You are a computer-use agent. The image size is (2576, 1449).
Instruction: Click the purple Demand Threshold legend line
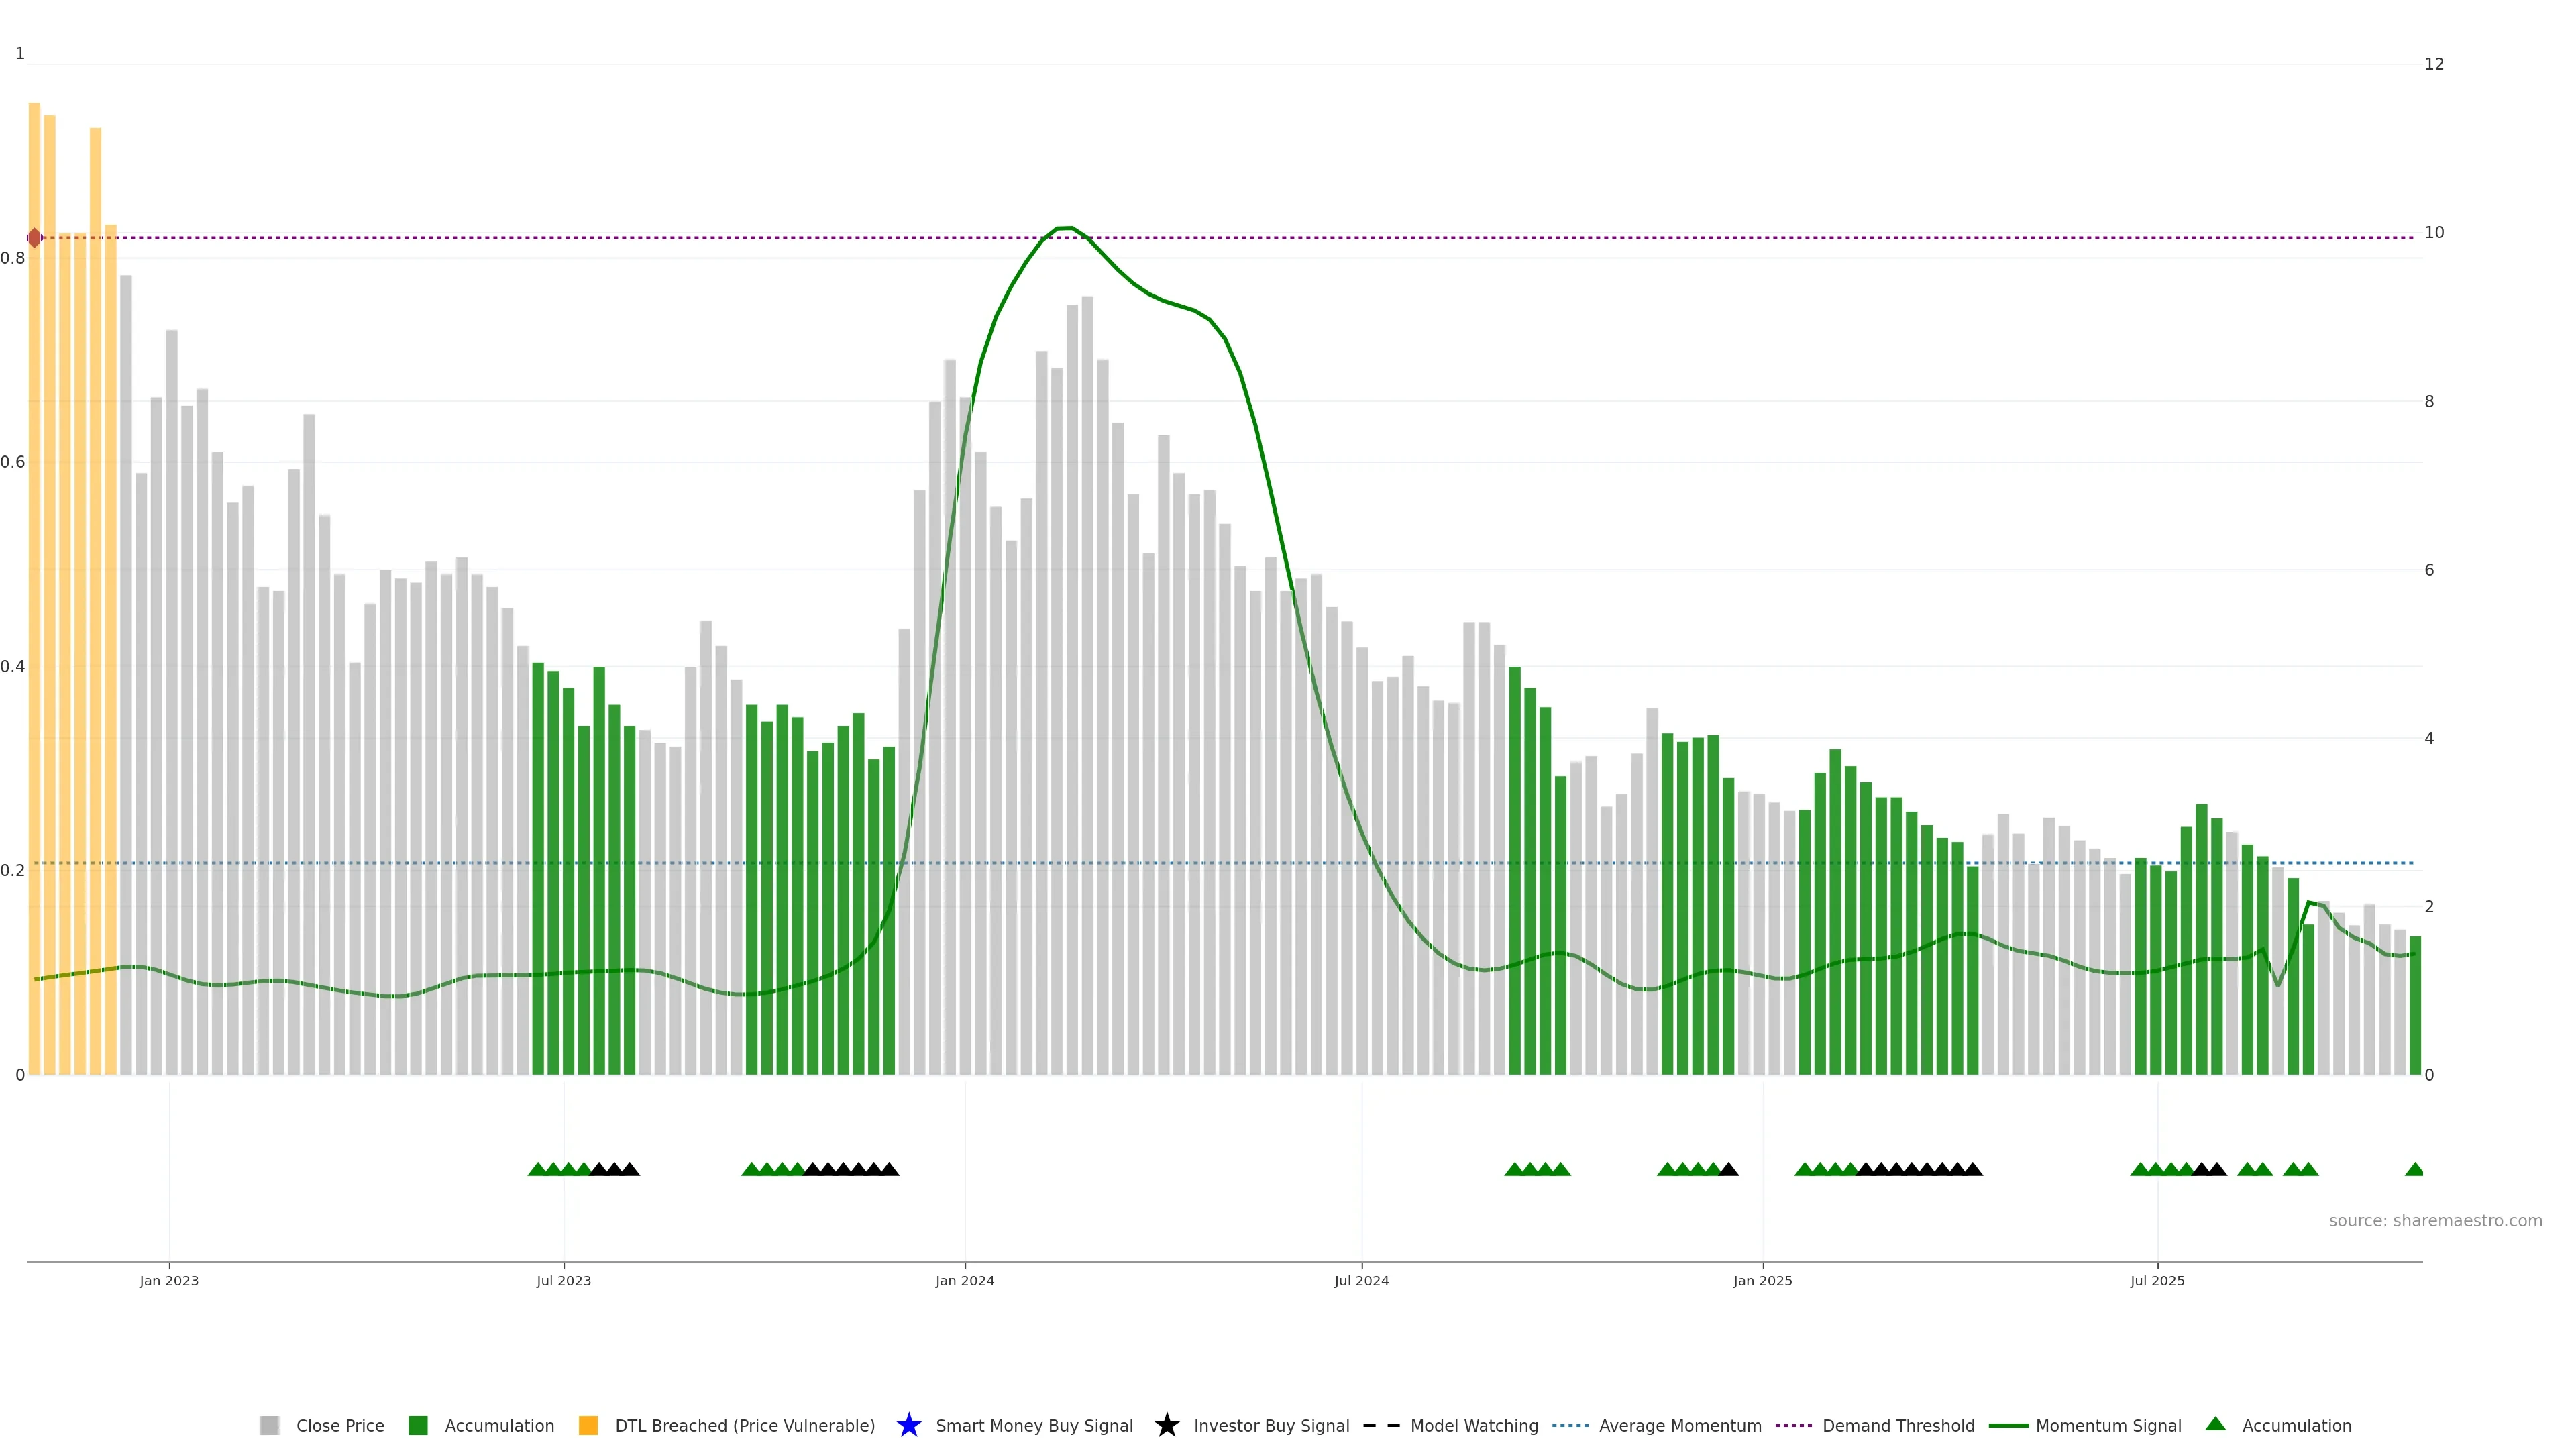tap(1793, 1425)
